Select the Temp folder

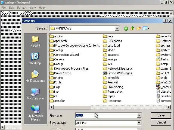click(162, 64)
